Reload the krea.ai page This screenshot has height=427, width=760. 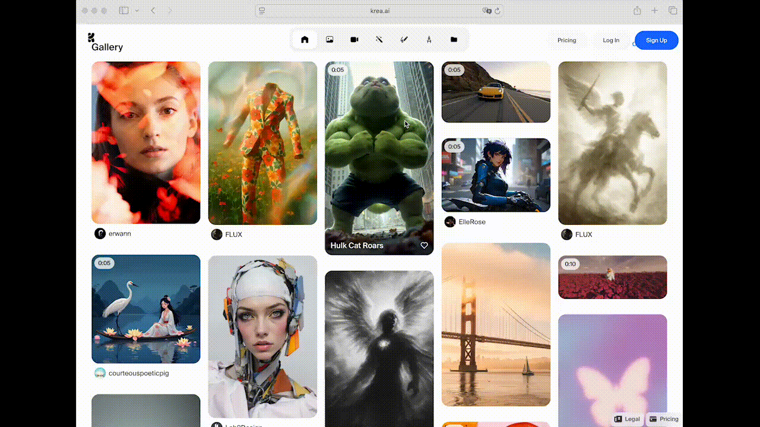pyautogui.click(x=498, y=11)
